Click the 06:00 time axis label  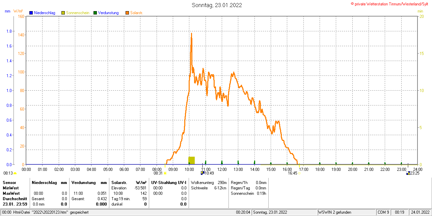pos(124,169)
